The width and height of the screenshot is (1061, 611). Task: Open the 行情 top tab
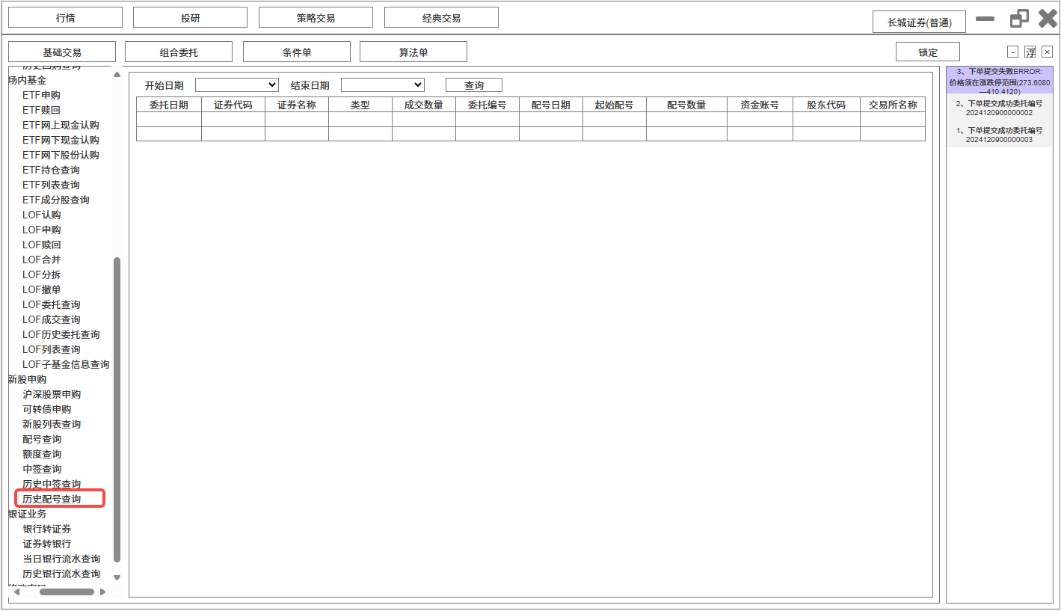click(65, 18)
